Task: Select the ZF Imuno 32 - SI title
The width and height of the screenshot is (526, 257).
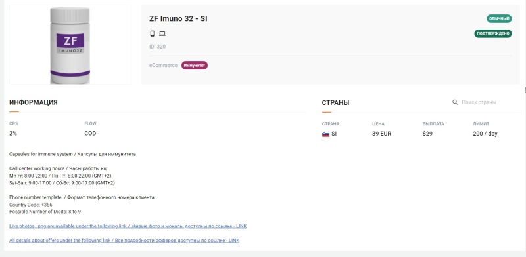Action: [178, 19]
